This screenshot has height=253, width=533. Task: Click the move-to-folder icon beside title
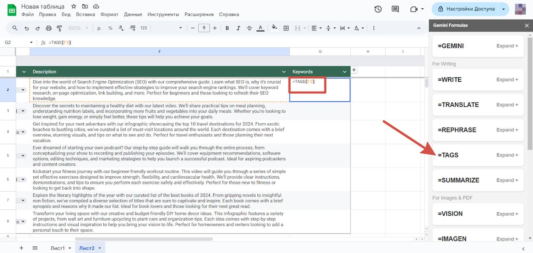(x=85, y=7)
